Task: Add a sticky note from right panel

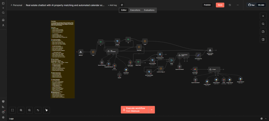Action: (263, 32)
